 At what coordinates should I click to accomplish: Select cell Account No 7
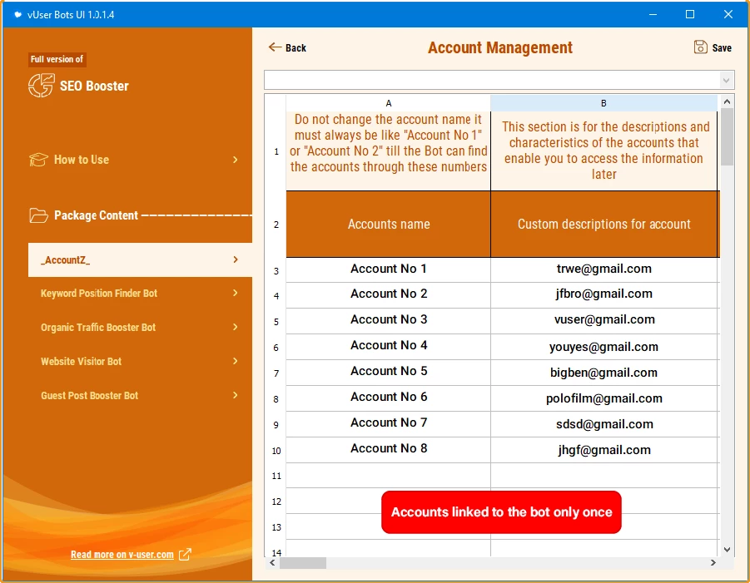point(389,423)
